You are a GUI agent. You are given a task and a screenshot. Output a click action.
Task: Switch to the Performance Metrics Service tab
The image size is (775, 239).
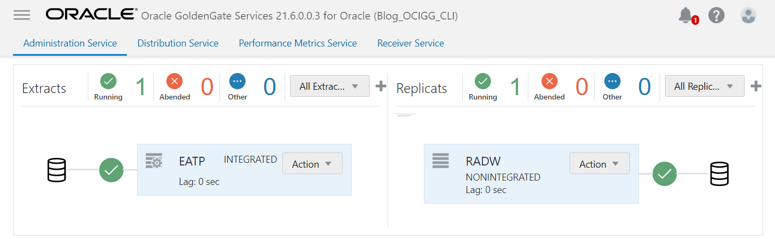click(x=298, y=43)
